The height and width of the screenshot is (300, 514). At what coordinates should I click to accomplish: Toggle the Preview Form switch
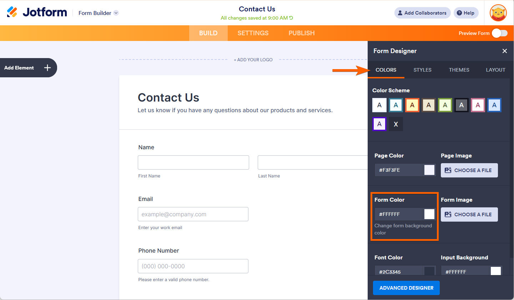tap(499, 33)
